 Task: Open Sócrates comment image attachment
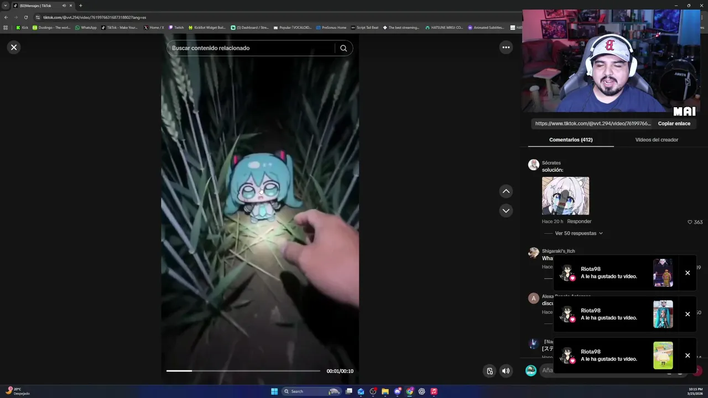tap(565, 196)
